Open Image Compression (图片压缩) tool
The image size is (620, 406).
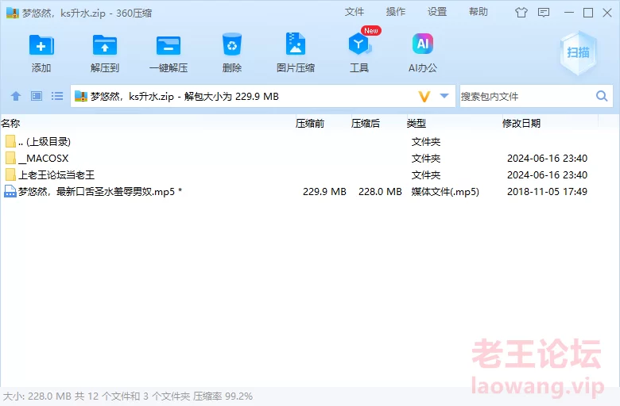click(296, 44)
